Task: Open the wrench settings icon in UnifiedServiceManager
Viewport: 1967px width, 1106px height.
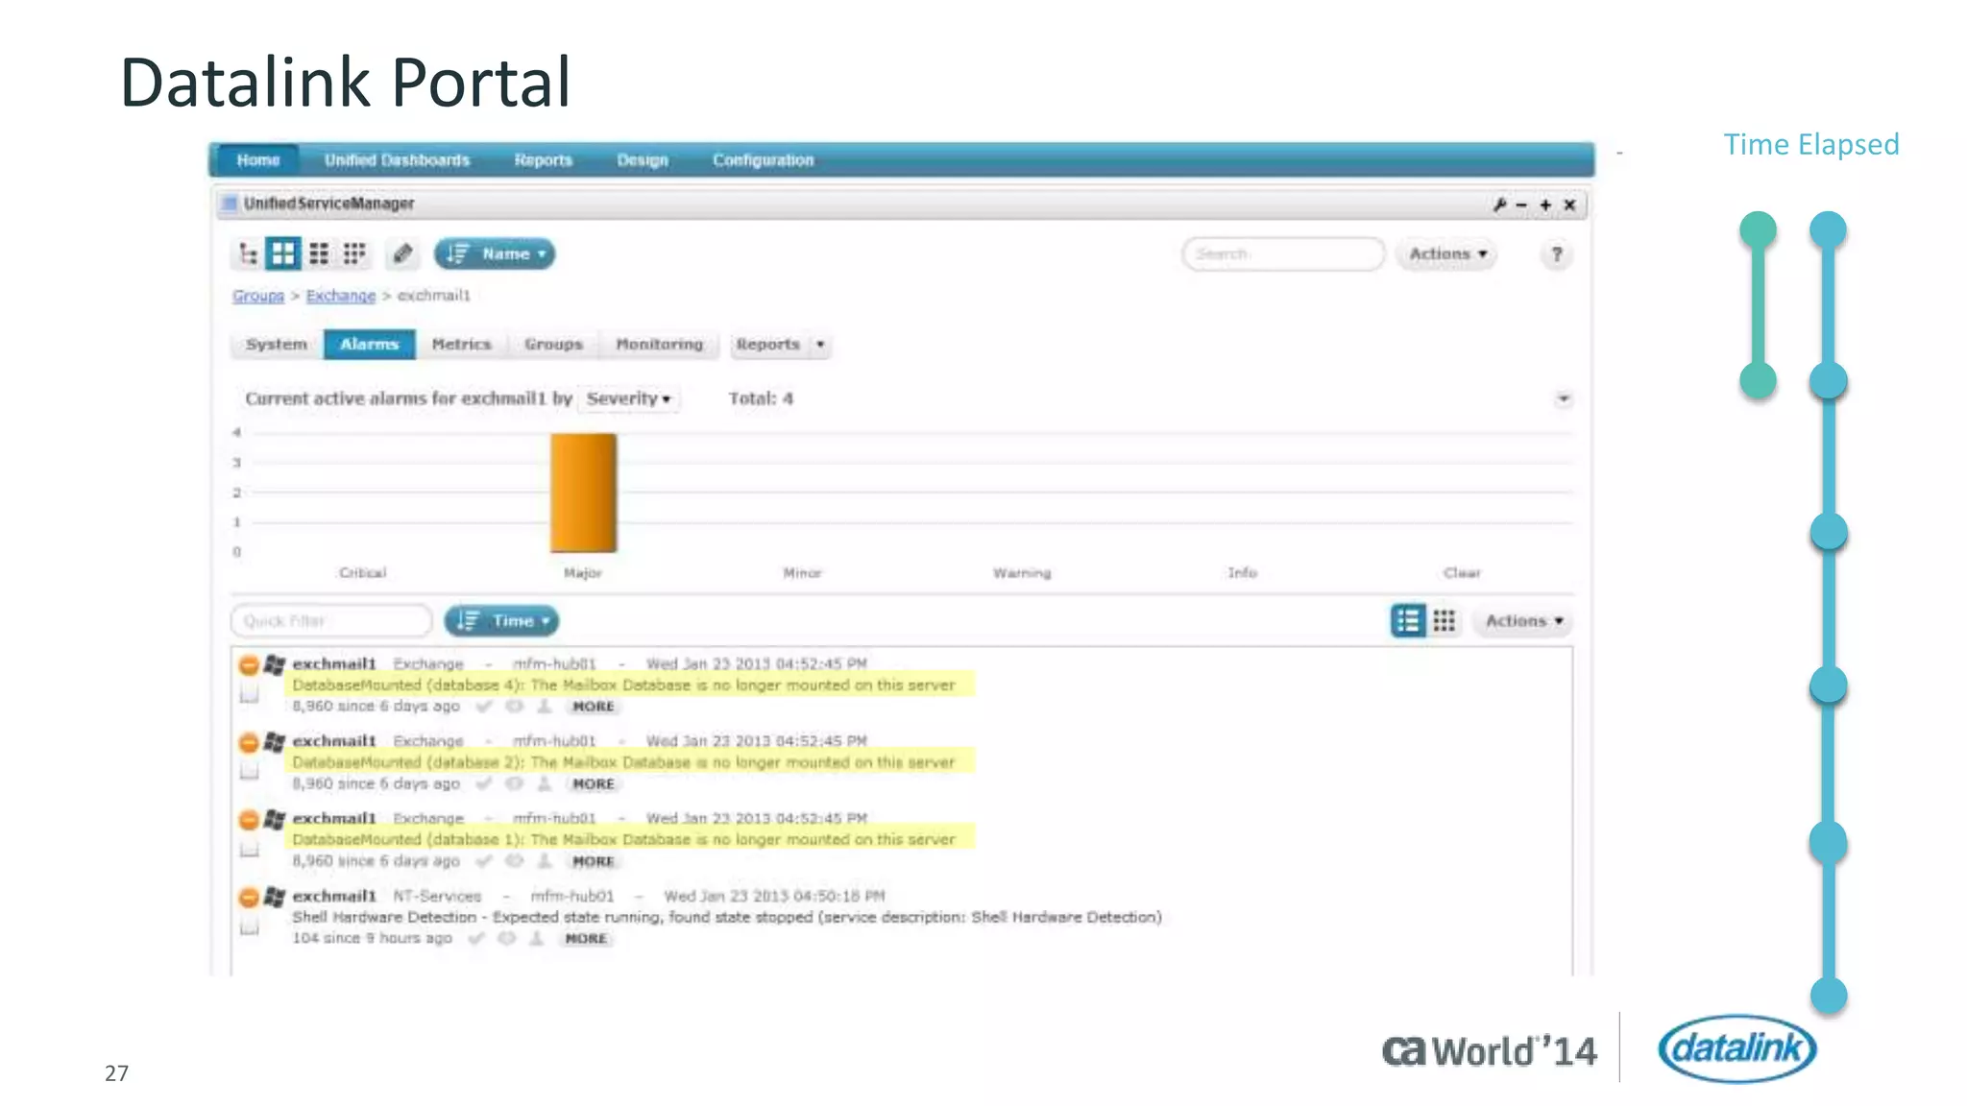Action: tap(1499, 204)
